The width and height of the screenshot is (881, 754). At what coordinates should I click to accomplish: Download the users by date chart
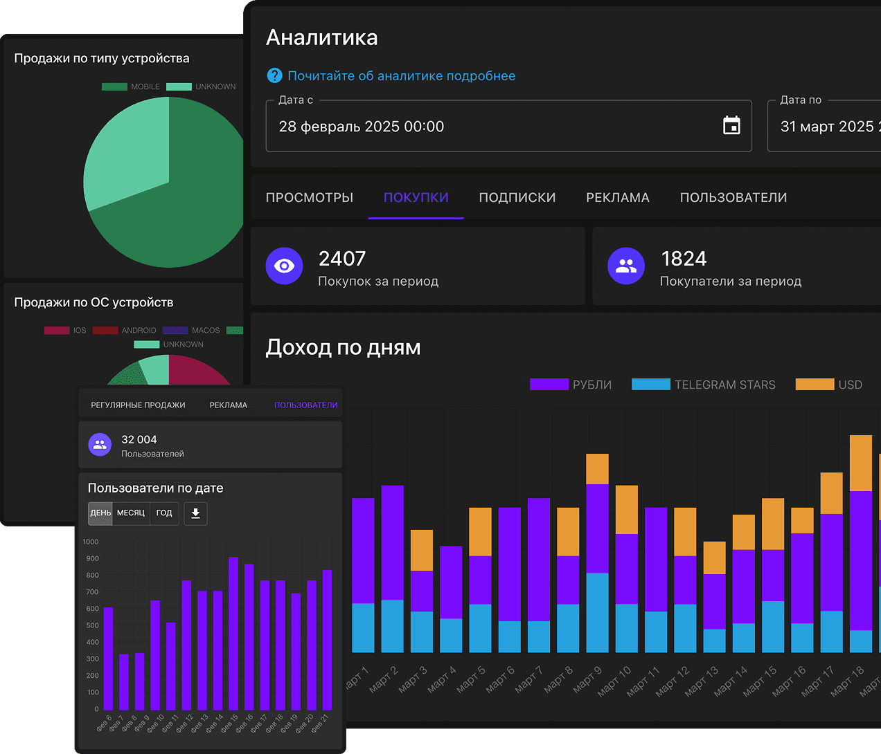click(195, 513)
